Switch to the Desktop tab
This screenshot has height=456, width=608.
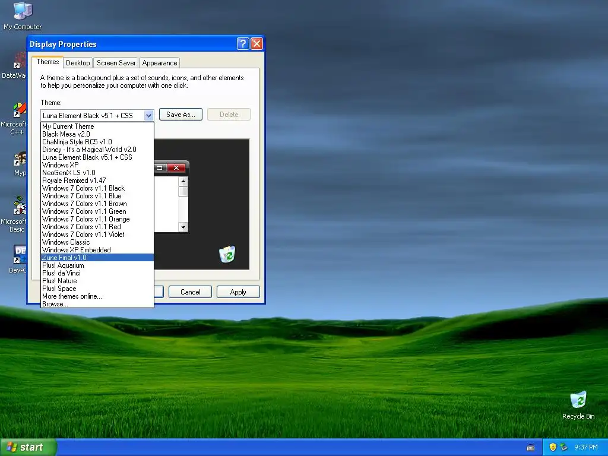78,63
